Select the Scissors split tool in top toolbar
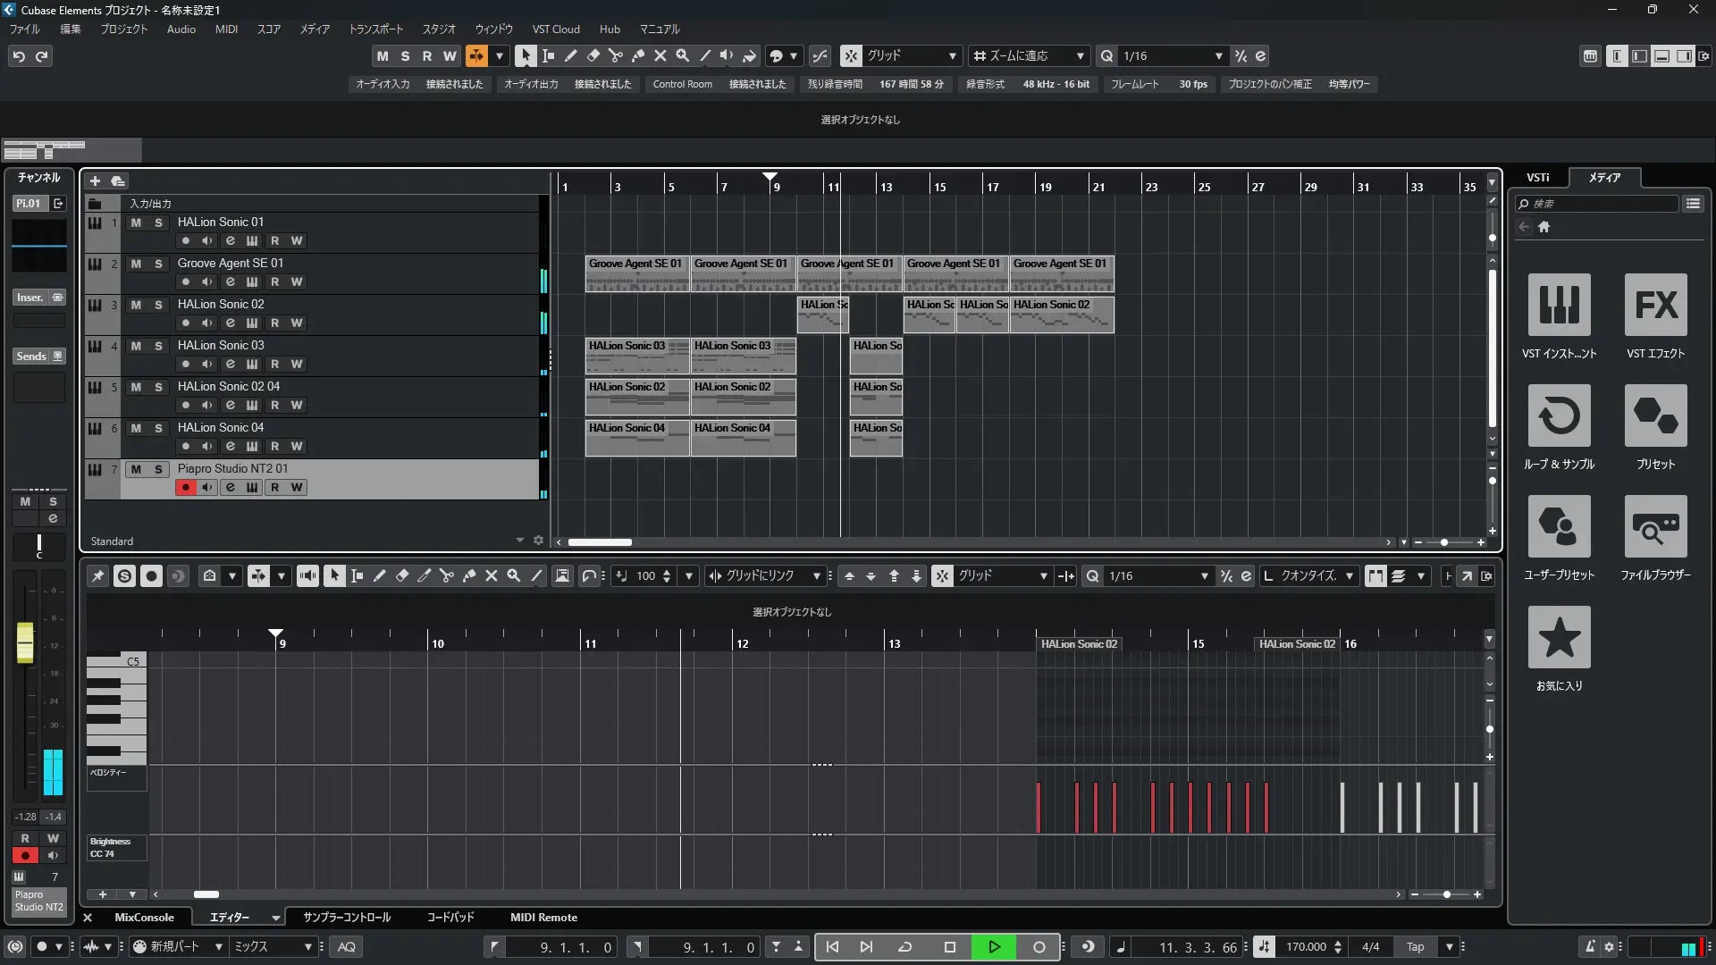Viewport: 1716px width, 965px height. [x=615, y=55]
